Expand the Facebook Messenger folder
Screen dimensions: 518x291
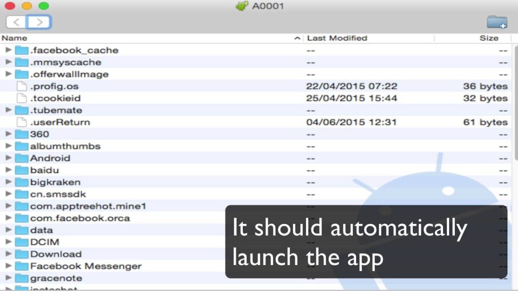(x=8, y=266)
